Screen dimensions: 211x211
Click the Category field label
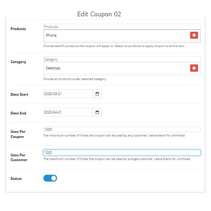pyautogui.click(x=18, y=62)
